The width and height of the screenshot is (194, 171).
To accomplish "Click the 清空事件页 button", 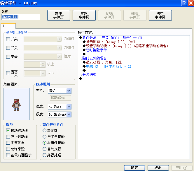I will [160, 16].
